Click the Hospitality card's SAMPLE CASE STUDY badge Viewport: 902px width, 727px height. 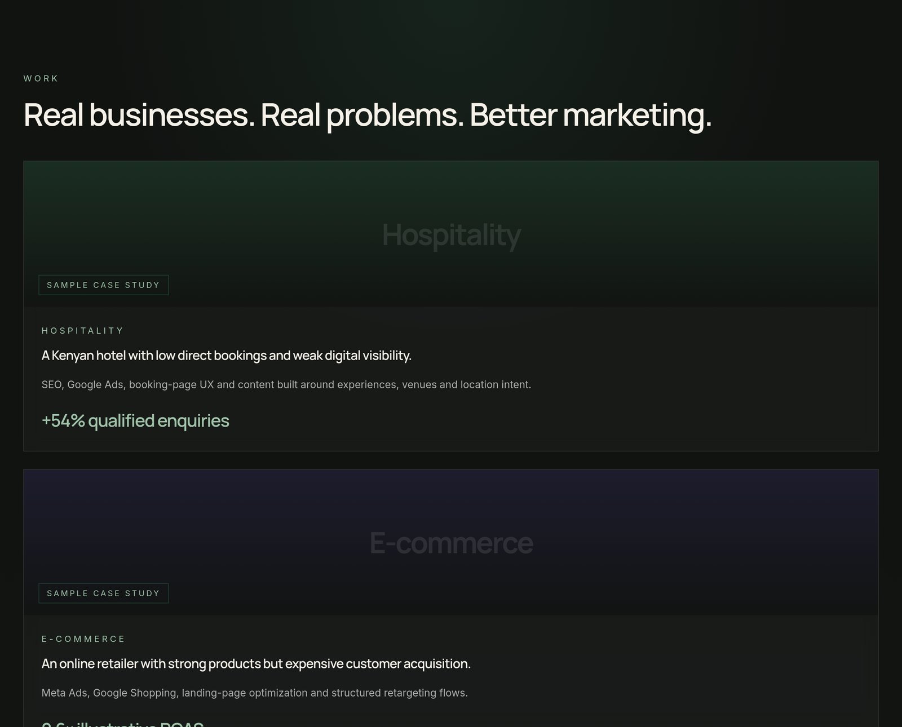tap(104, 285)
